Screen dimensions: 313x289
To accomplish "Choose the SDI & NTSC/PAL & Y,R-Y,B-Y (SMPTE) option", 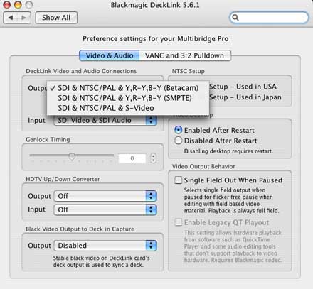I will click(x=128, y=98).
